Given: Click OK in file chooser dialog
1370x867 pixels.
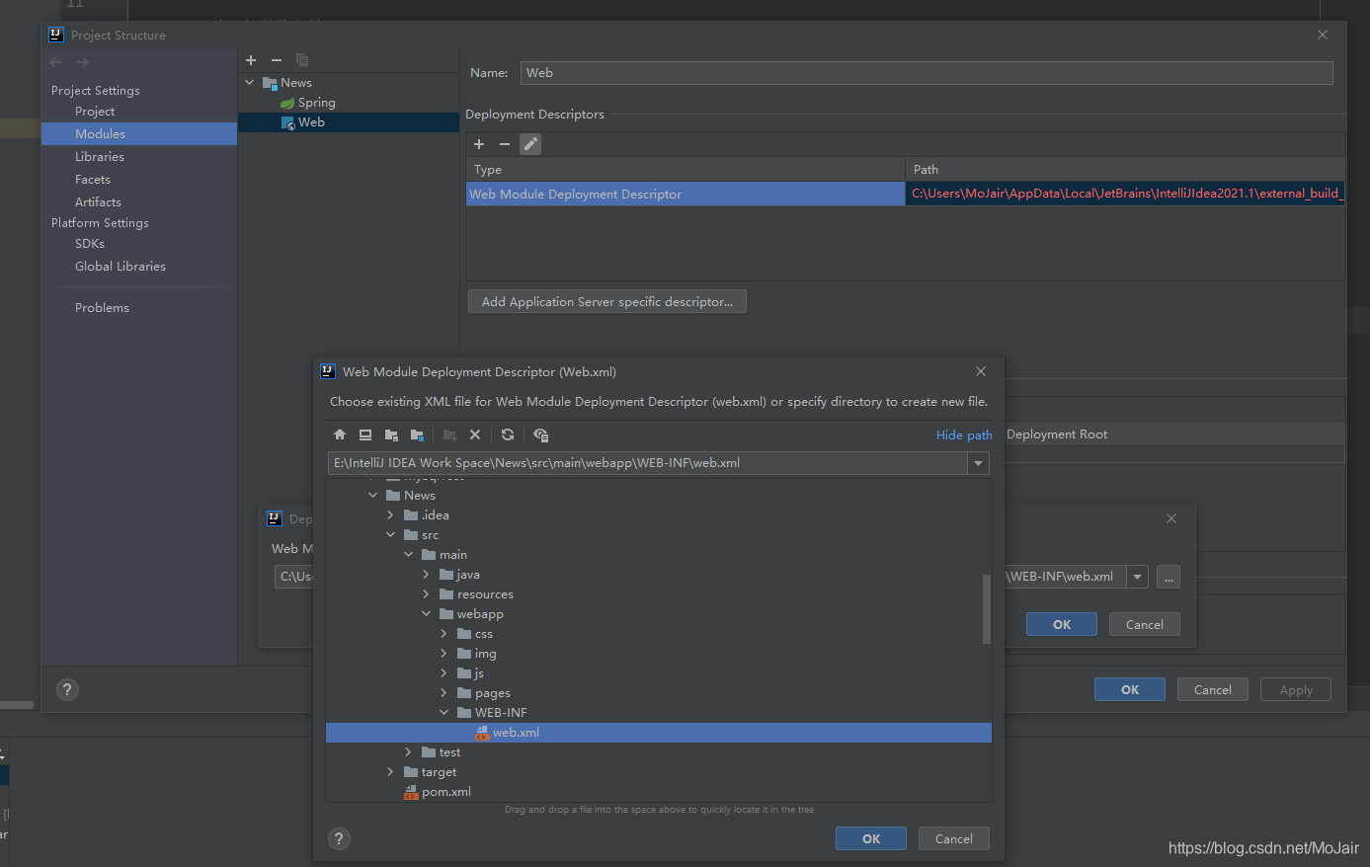Looking at the screenshot, I should [x=871, y=838].
